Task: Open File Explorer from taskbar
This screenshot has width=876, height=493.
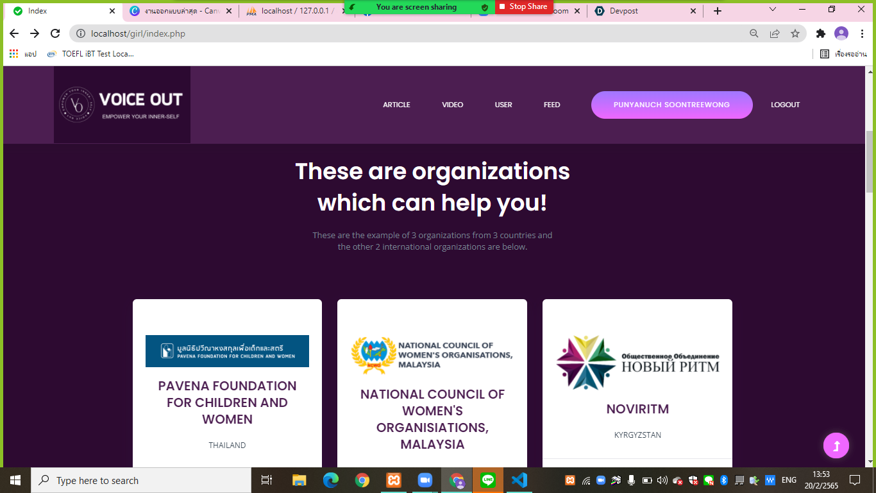Action: pos(299,480)
